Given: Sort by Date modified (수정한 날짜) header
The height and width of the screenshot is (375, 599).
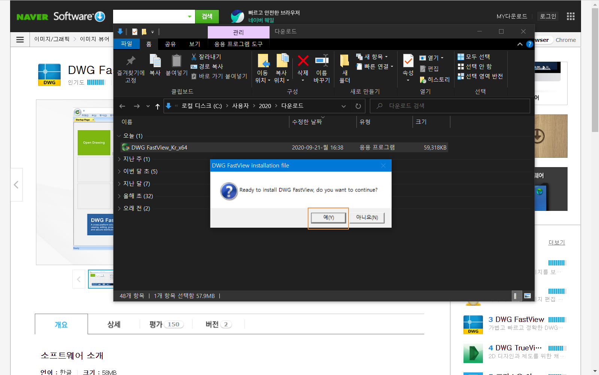Looking at the screenshot, I should (x=307, y=122).
